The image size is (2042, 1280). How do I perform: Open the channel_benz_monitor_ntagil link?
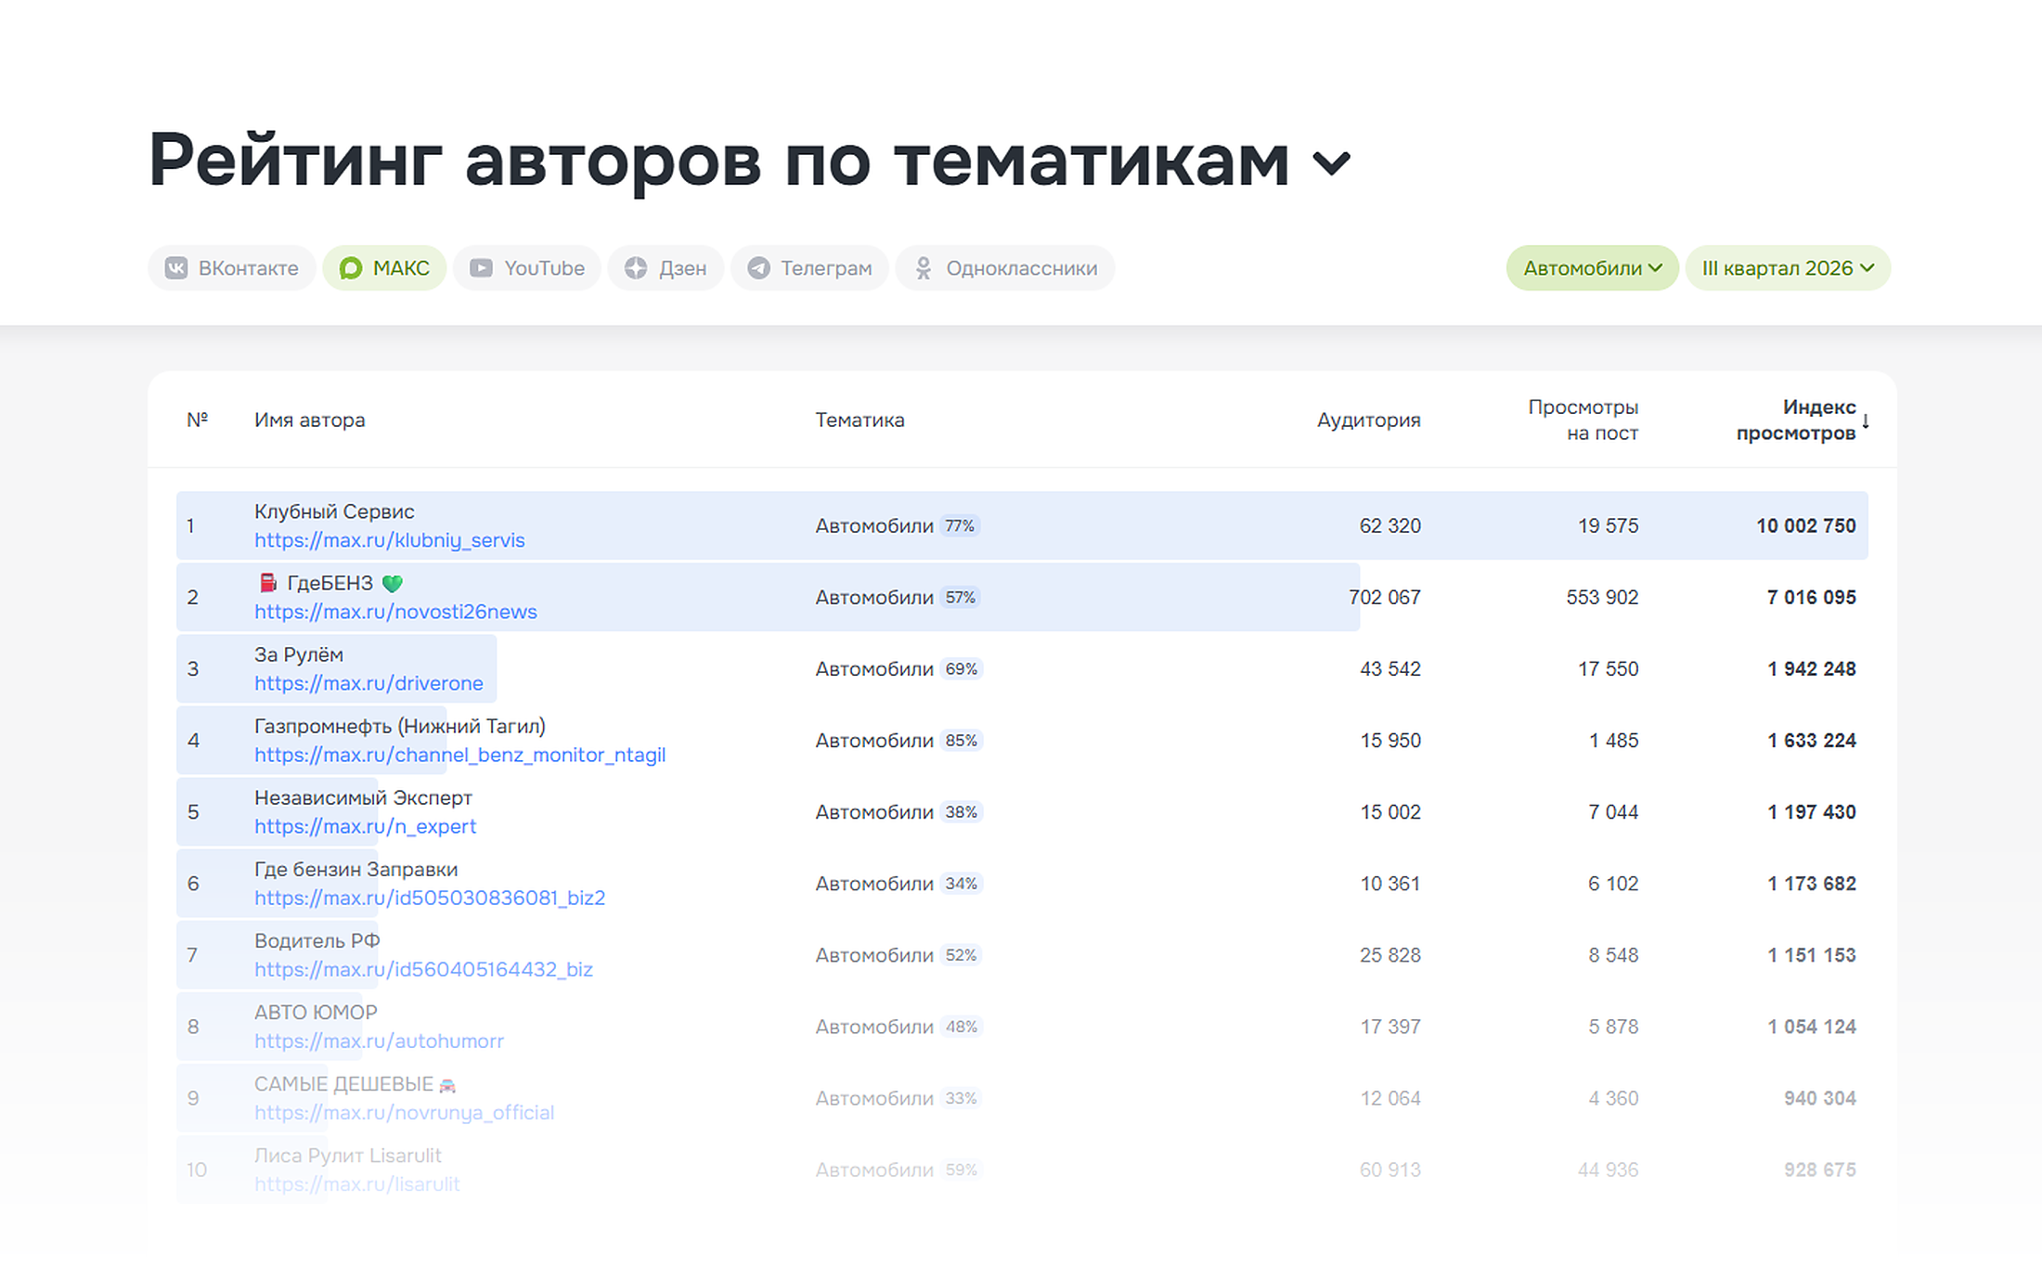[x=459, y=755]
